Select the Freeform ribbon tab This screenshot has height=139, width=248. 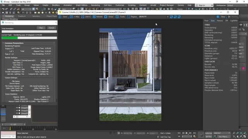click(x=22, y=16)
